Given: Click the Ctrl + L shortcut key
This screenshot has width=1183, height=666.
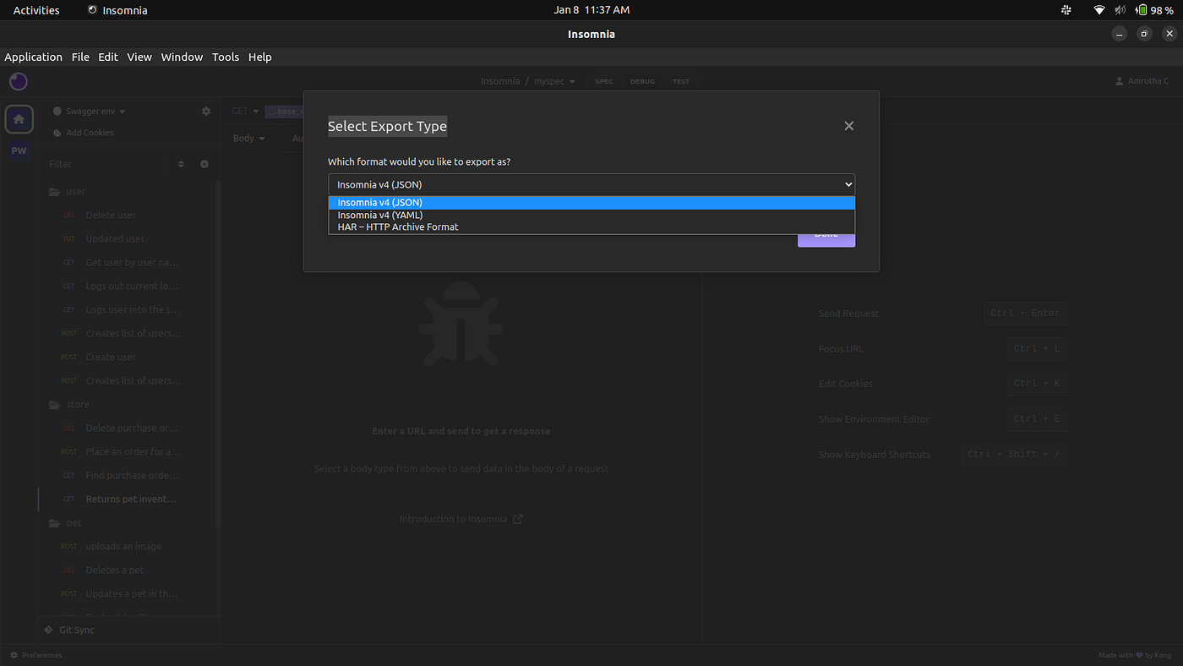Looking at the screenshot, I should [1037, 348].
